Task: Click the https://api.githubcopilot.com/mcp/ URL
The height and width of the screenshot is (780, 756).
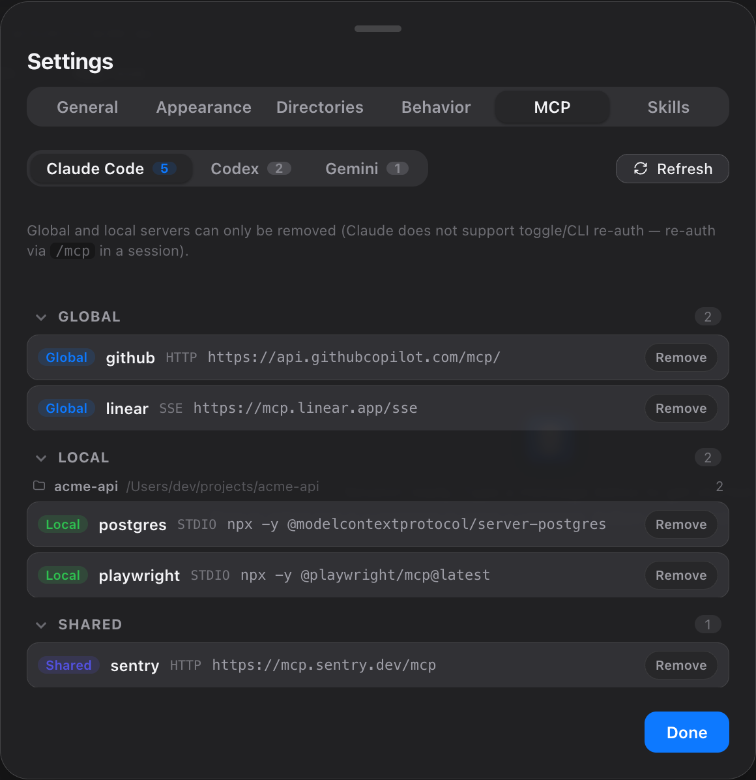Action: point(354,357)
